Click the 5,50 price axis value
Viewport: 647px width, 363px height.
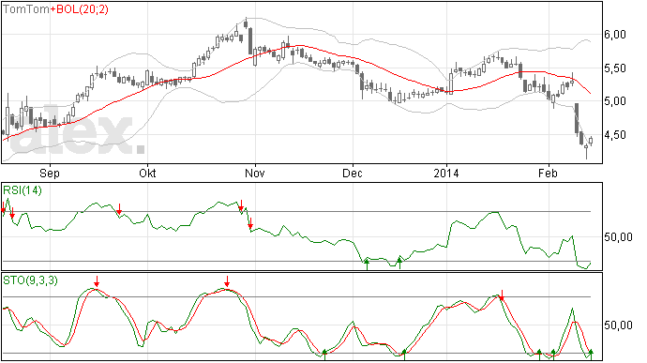point(615,68)
